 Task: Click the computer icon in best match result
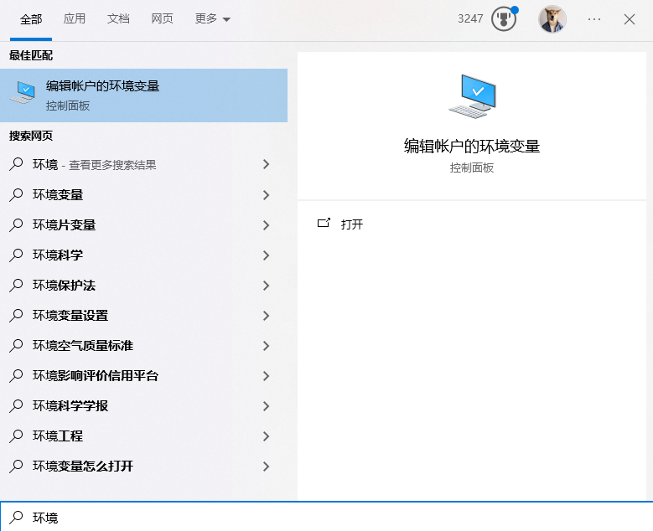click(x=23, y=95)
